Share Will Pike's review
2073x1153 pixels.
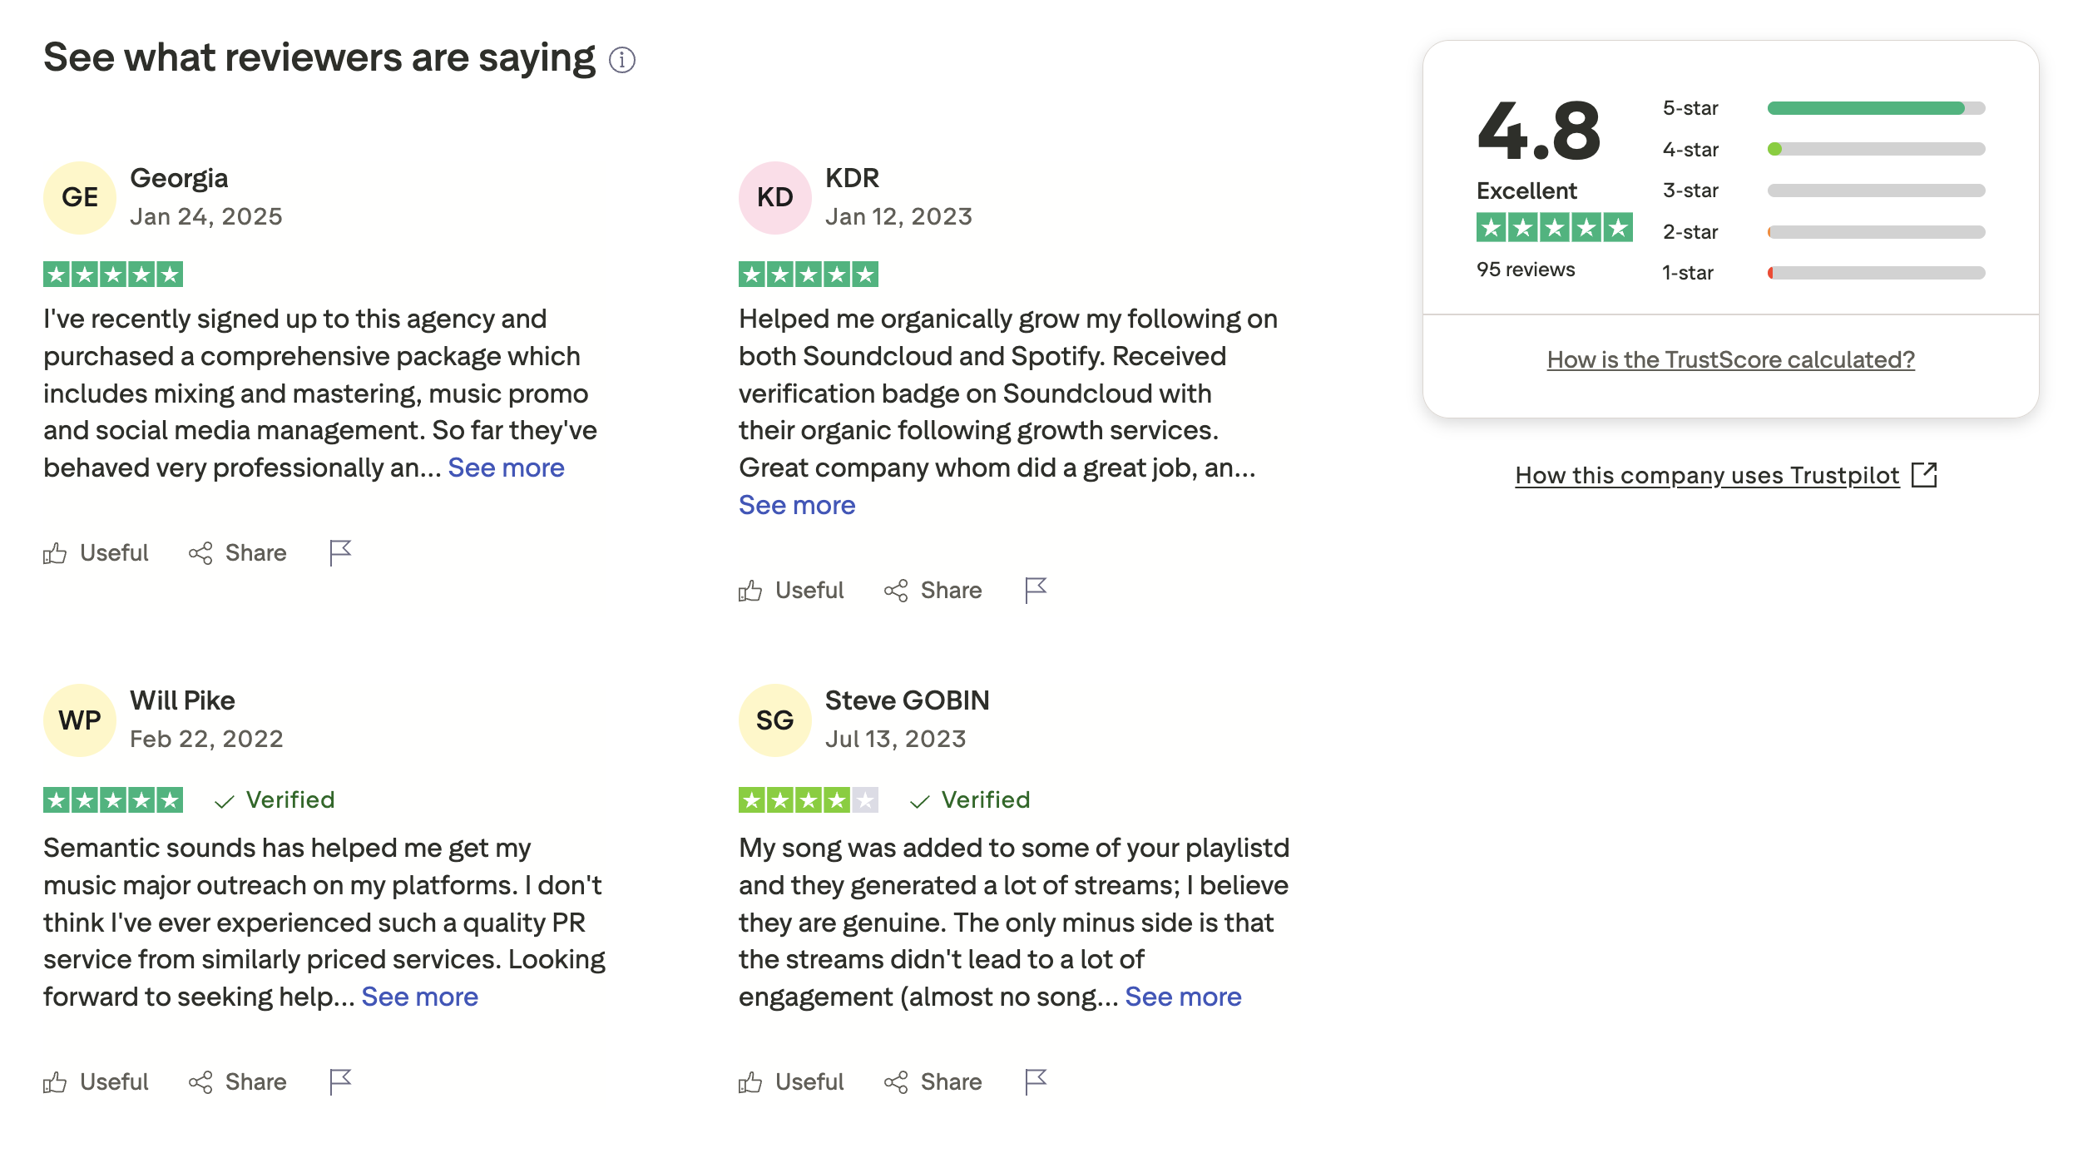[x=237, y=1081]
